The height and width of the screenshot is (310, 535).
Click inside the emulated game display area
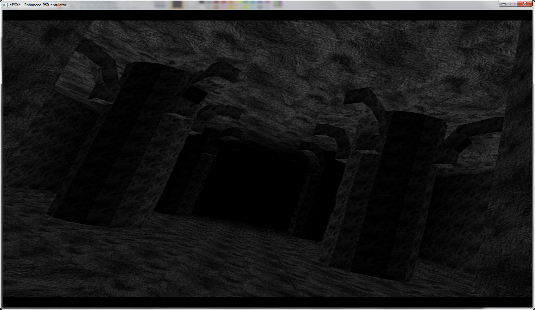point(267,159)
